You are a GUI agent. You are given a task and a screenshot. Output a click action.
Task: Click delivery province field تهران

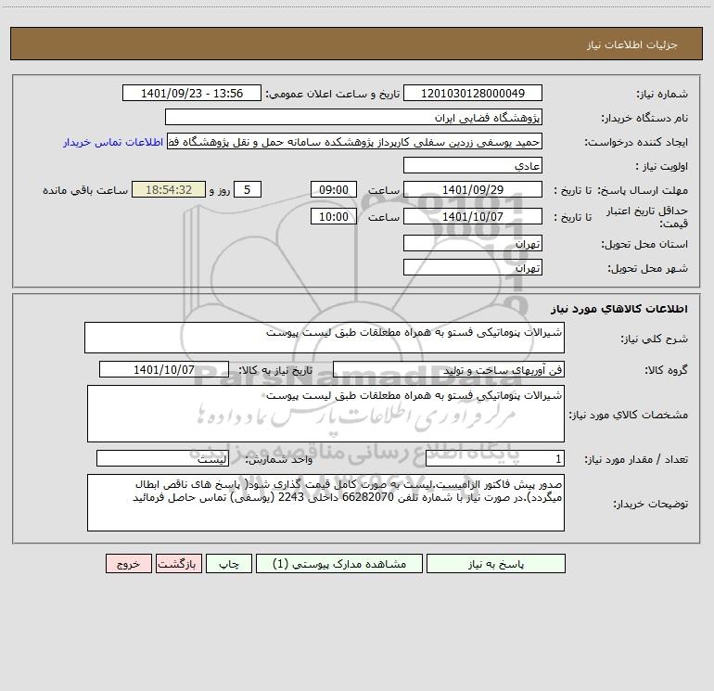(x=473, y=244)
